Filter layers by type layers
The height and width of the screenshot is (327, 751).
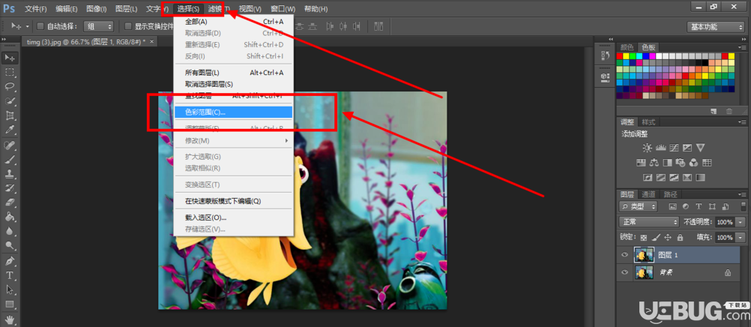coord(699,207)
